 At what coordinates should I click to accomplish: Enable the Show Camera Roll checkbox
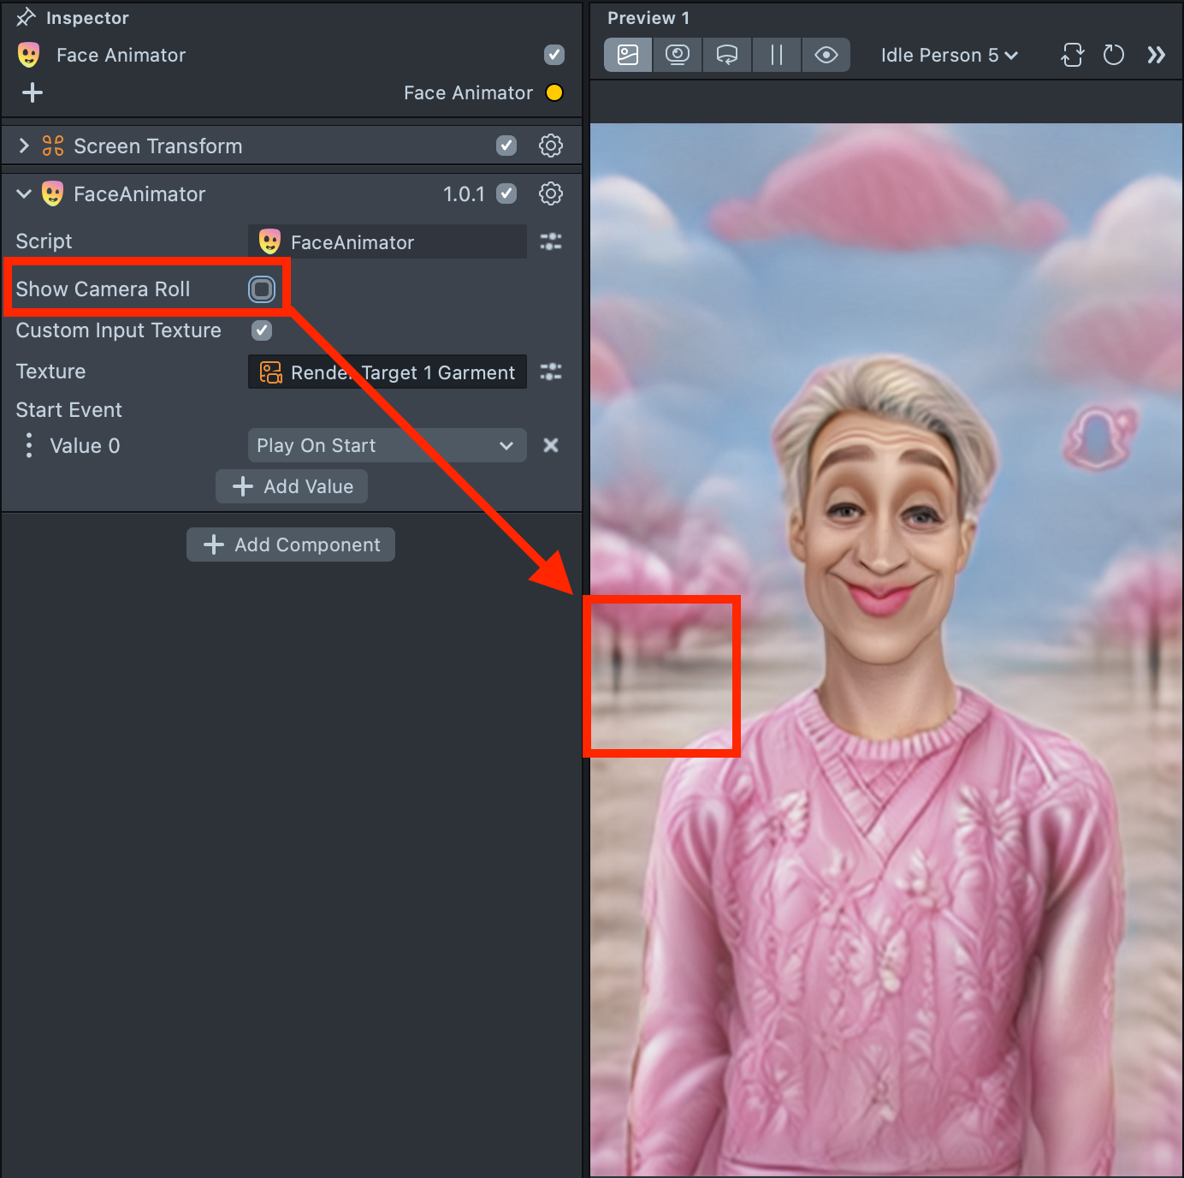coord(262,289)
